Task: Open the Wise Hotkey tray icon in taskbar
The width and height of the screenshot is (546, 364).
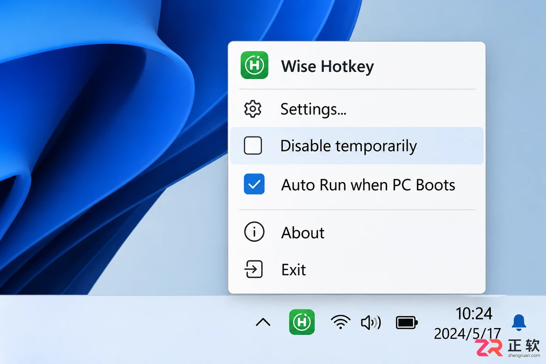Action: coord(302,322)
